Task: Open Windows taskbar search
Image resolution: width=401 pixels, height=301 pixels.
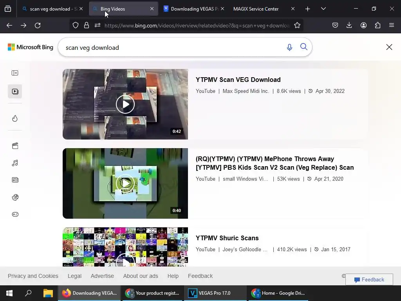Action: point(28,293)
